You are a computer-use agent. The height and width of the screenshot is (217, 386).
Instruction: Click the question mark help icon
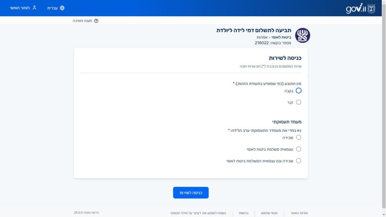tap(96, 21)
